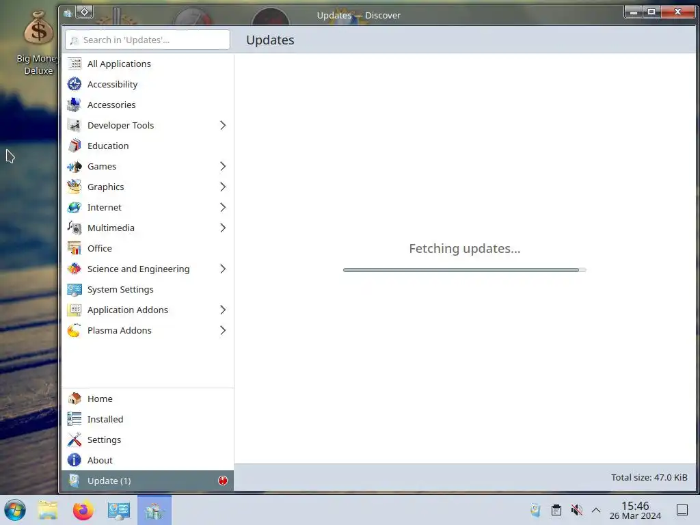Click the Discover updates tray icon

coord(536,510)
